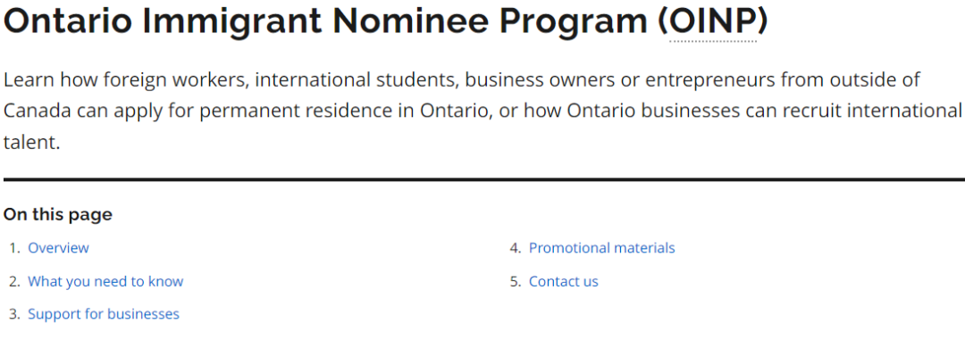Click list number 5 beside Contact us

click(x=516, y=282)
